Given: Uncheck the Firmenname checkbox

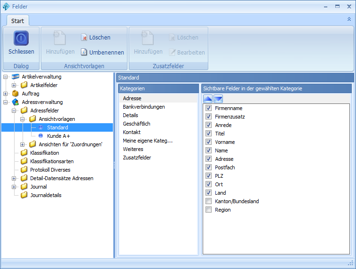Looking at the screenshot, I should tap(208, 108).
